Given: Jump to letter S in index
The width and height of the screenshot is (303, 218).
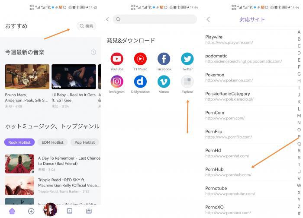Looking at the screenshot, I should (299, 158).
